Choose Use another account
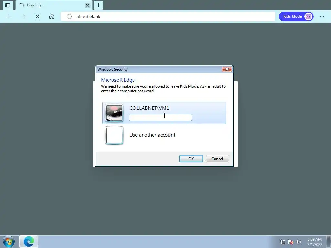331x248 pixels. 165,135
